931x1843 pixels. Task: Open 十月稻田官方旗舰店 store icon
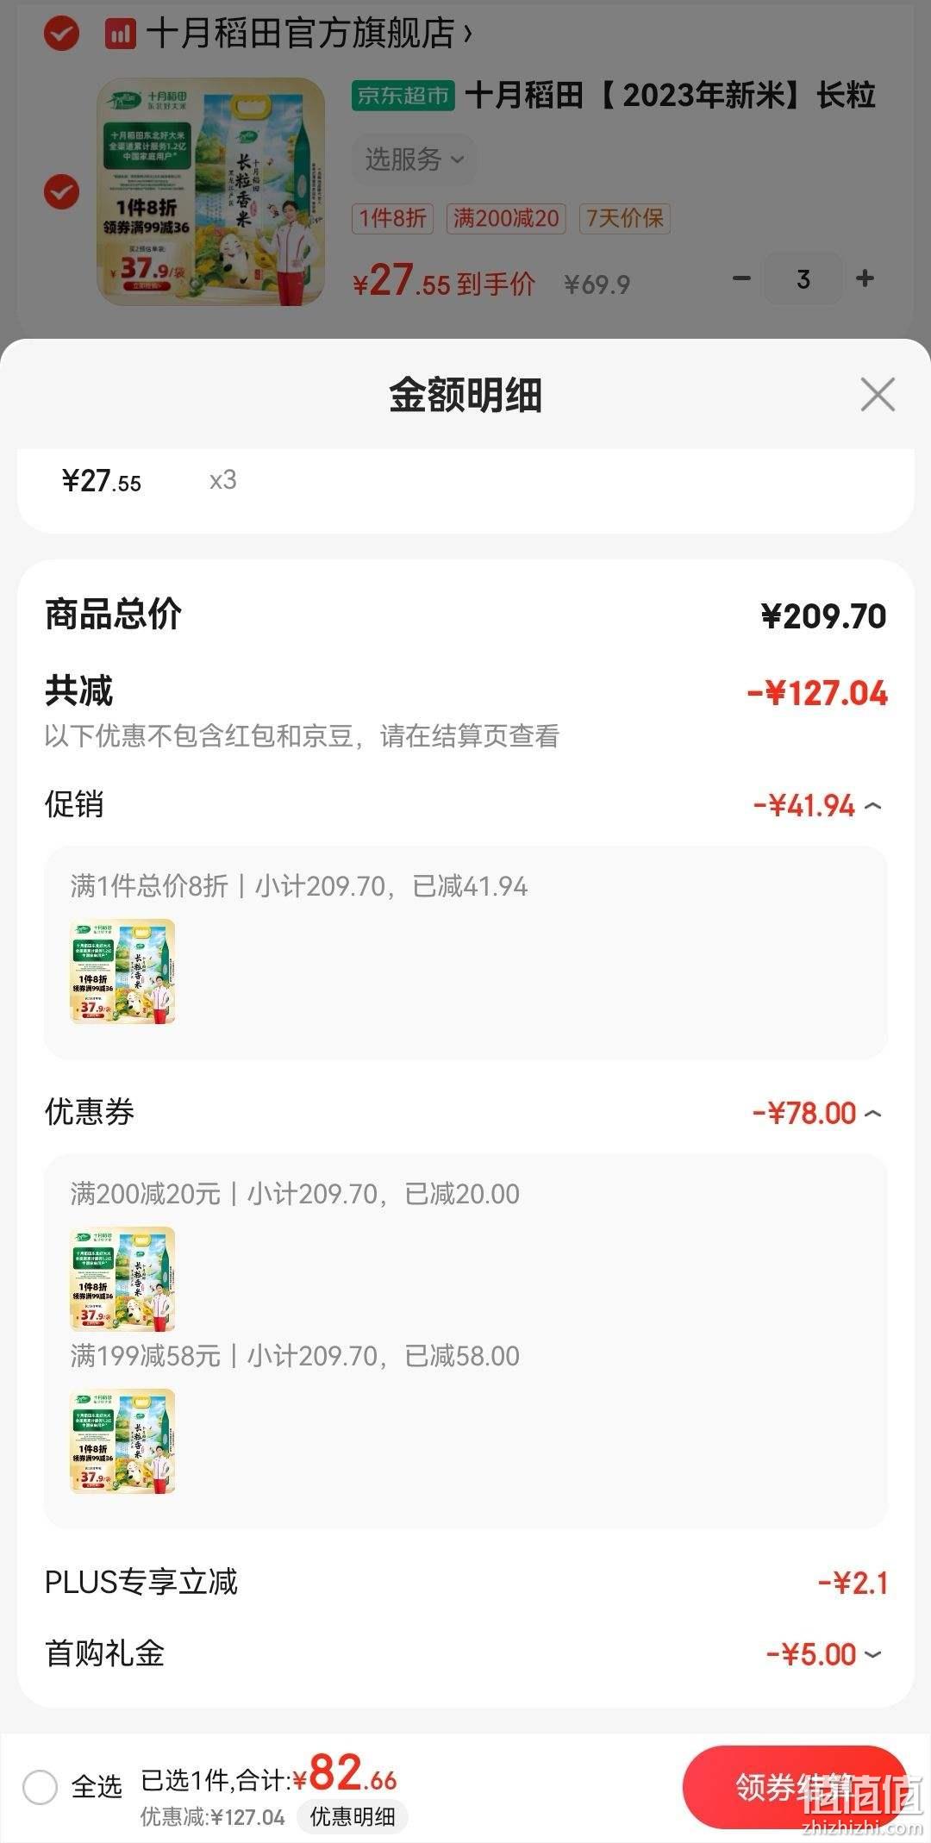point(120,34)
